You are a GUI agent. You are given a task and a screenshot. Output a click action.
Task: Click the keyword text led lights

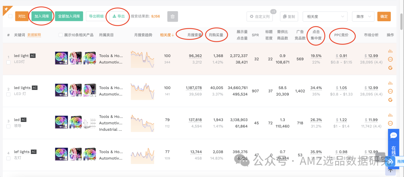(x=22, y=88)
